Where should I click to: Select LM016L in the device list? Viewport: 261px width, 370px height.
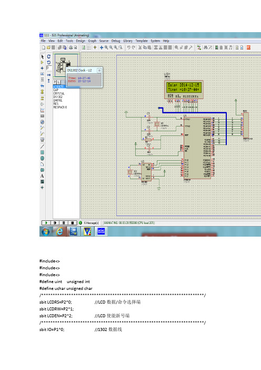58,100
